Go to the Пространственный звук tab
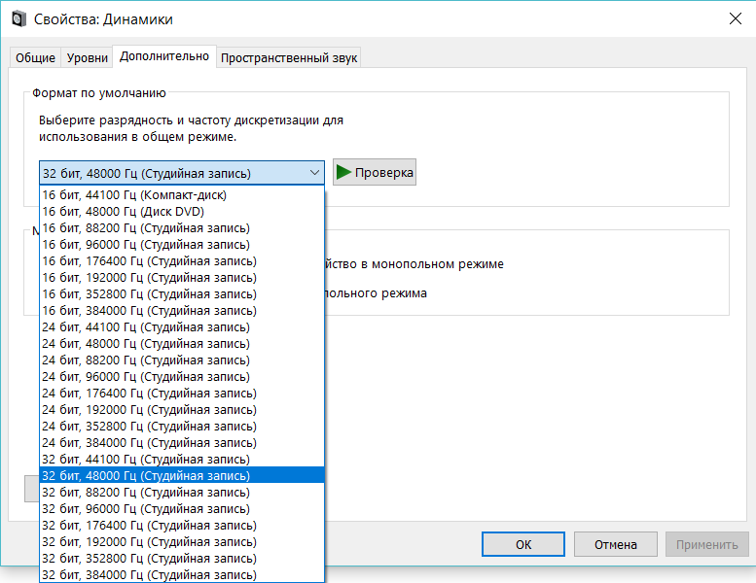756x583 pixels. point(288,57)
